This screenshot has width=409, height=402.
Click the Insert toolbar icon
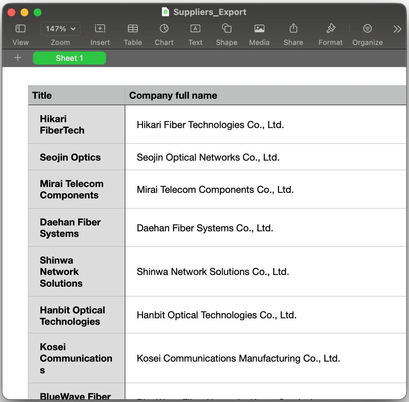(x=100, y=29)
